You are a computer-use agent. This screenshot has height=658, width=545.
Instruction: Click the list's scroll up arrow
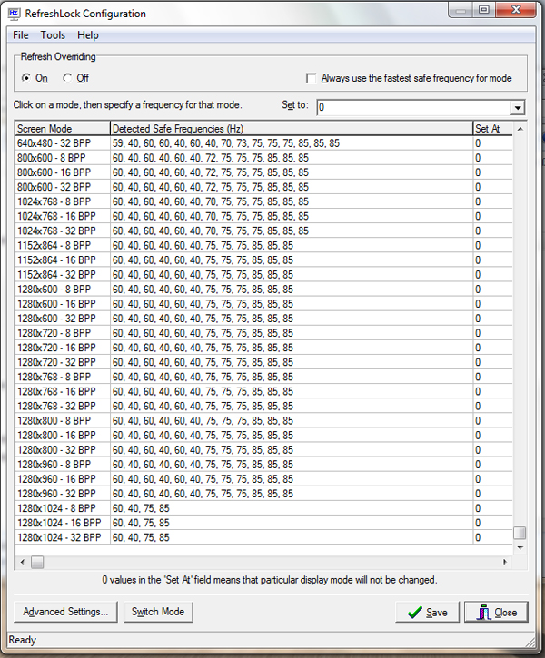point(520,129)
